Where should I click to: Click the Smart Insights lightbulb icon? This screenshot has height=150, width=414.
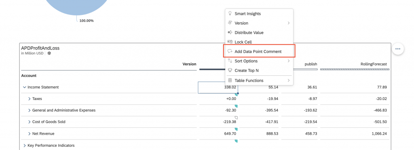click(x=230, y=13)
